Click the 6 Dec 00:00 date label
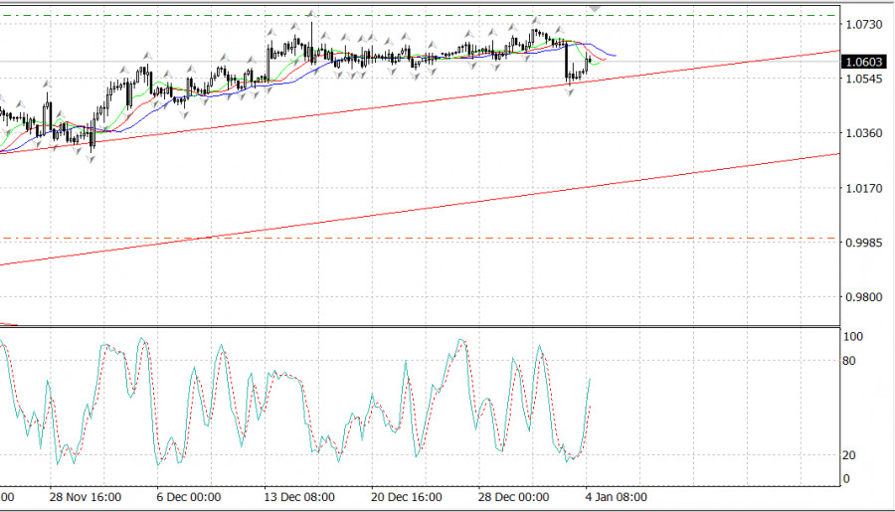 coord(189,497)
